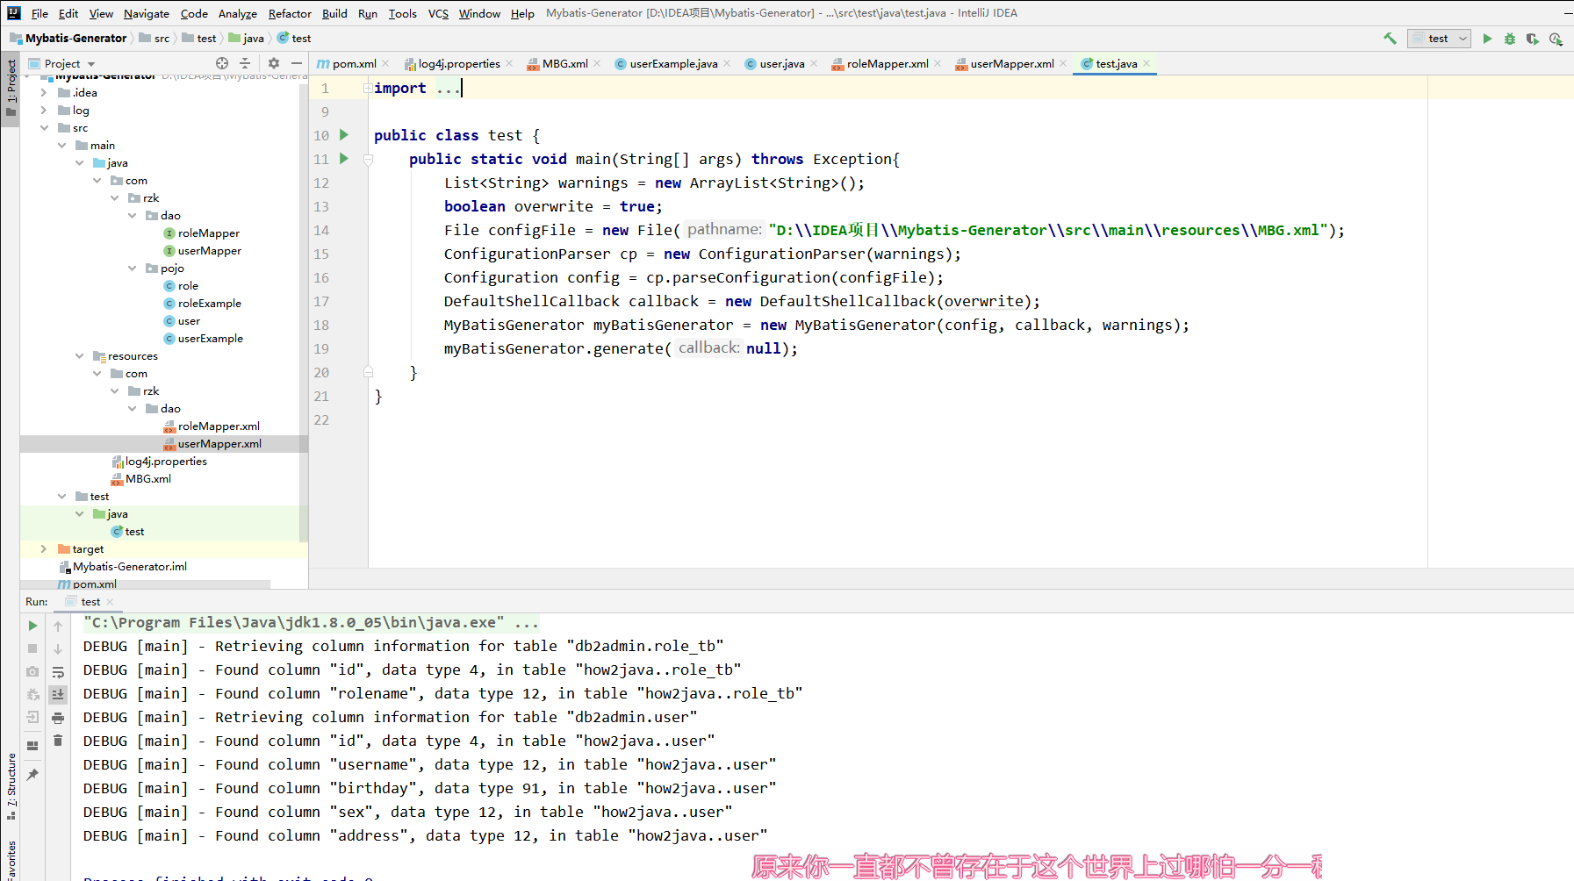Screen dimensions: 1574x881
Task: Rerun 'test' in the Run panel
Action: pyautogui.click(x=32, y=626)
